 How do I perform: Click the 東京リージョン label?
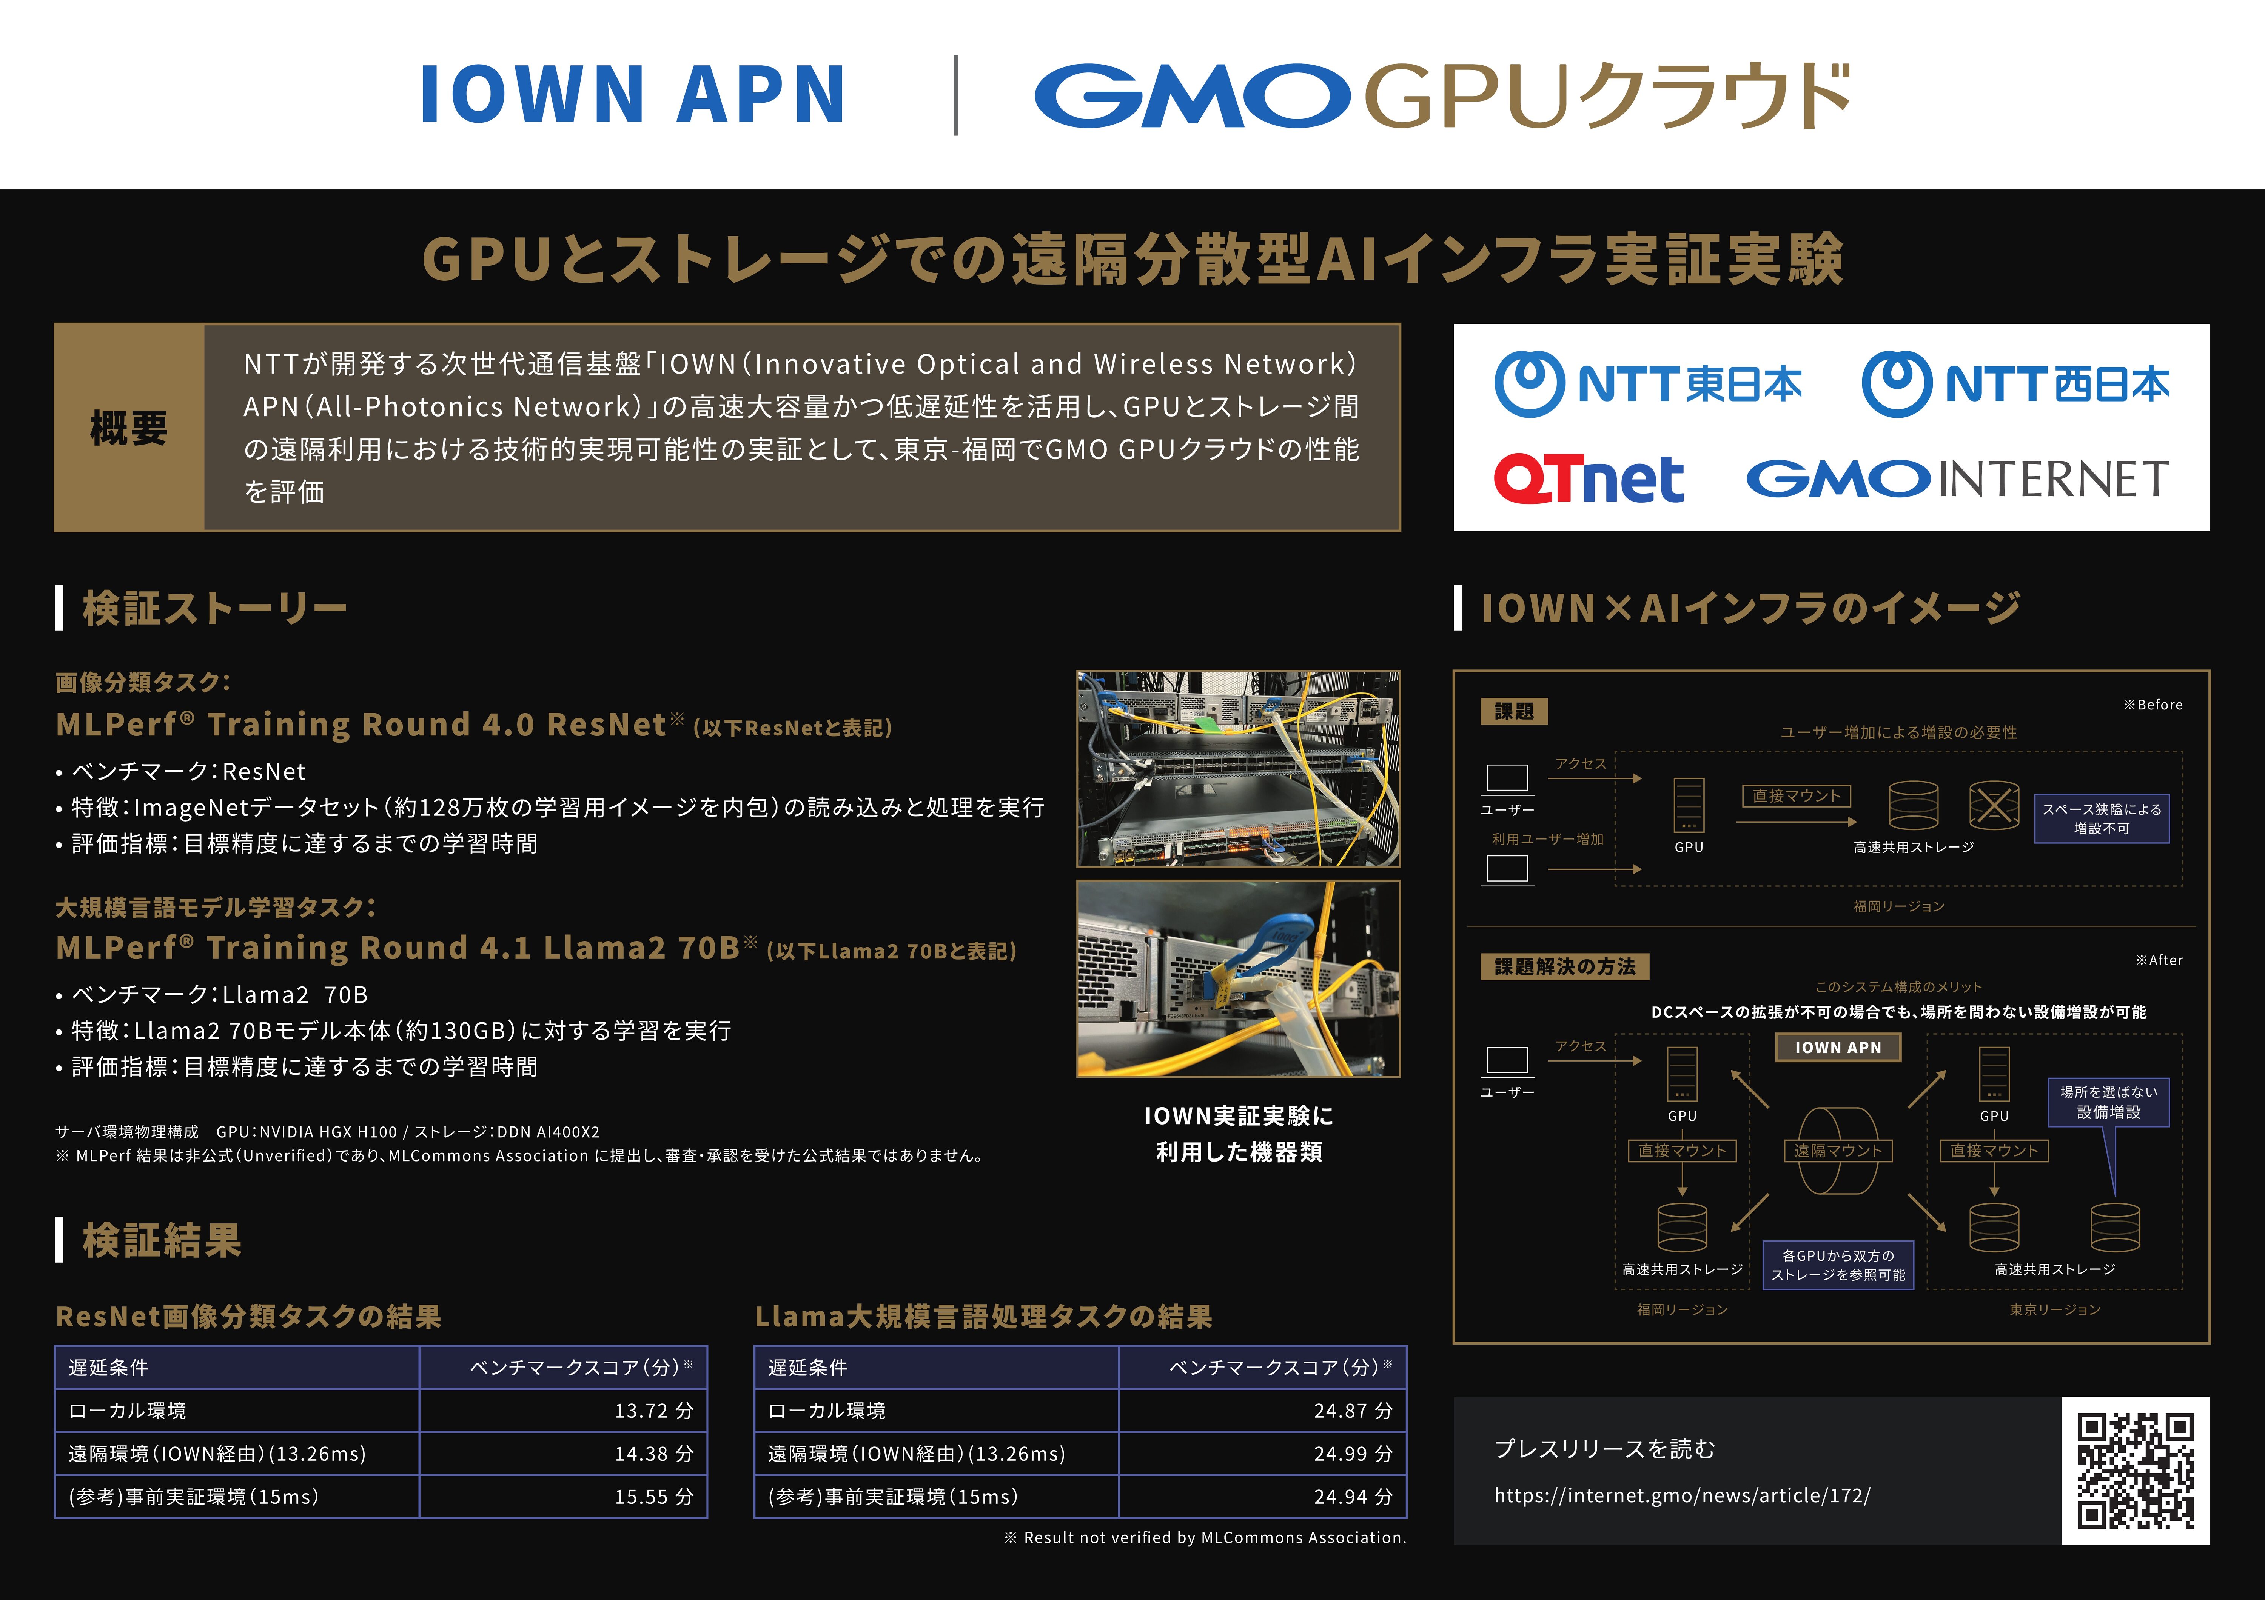click(x=2055, y=1309)
